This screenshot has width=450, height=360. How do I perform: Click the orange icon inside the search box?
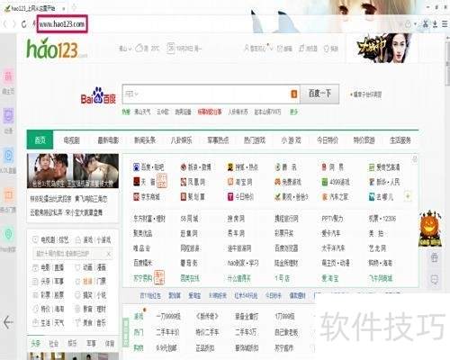[x=294, y=94]
